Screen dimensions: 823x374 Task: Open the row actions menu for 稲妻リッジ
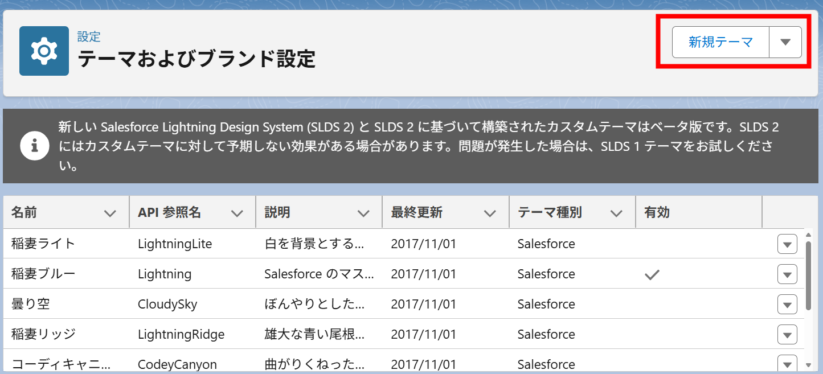click(787, 334)
